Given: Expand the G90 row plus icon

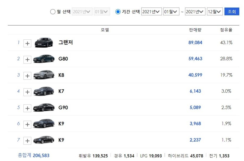Looking at the screenshot, I should tap(27, 108).
